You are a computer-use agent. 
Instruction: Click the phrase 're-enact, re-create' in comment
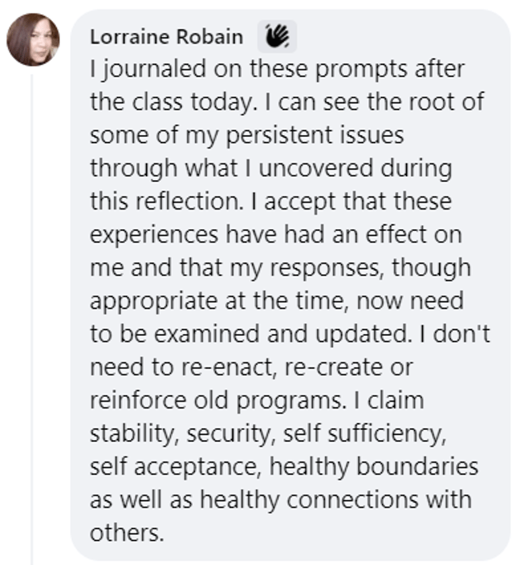tap(282, 367)
